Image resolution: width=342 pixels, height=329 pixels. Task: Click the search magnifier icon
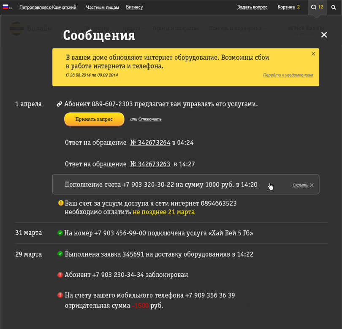pyautogui.click(x=334, y=8)
